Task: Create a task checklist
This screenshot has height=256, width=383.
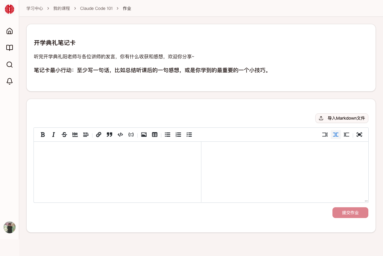Action: [x=189, y=135]
